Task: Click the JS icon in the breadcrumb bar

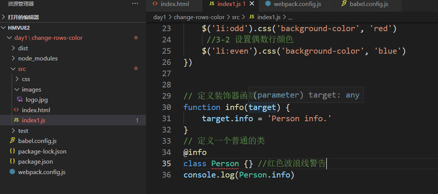Action: click(x=251, y=17)
